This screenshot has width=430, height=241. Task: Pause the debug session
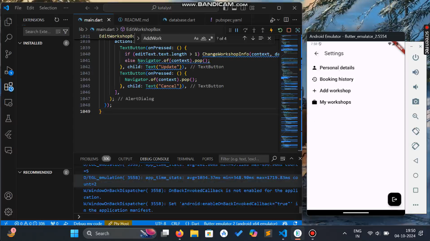pyautogui.click(x=237, y=30)
